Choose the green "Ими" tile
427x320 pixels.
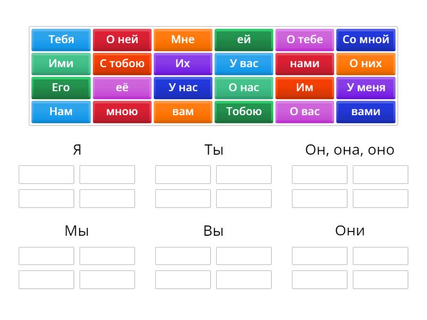(x=61, y=63)
